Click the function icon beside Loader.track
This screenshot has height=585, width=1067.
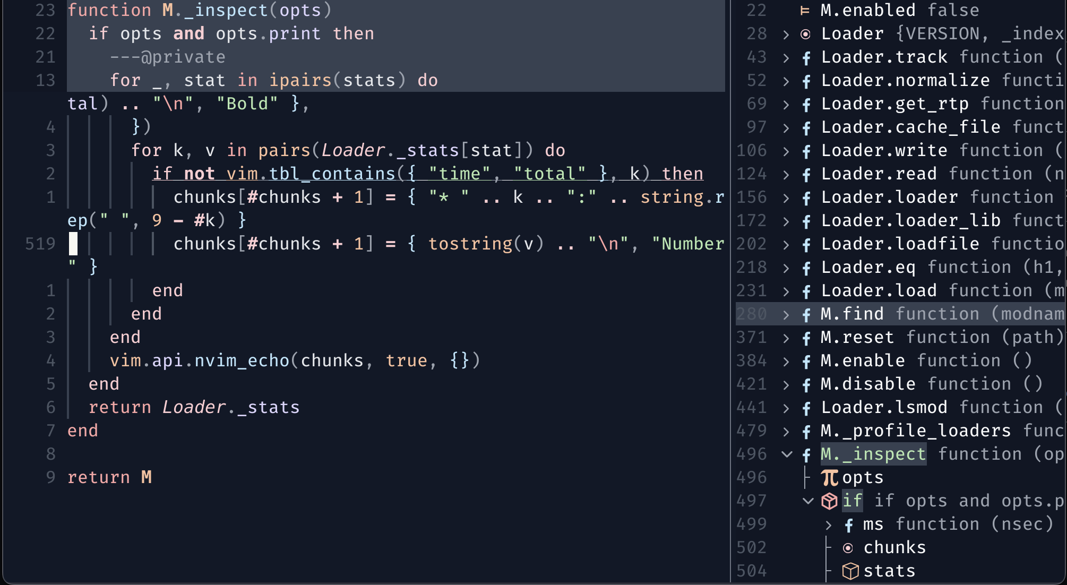pyautogui.click(x=805, y=56)
